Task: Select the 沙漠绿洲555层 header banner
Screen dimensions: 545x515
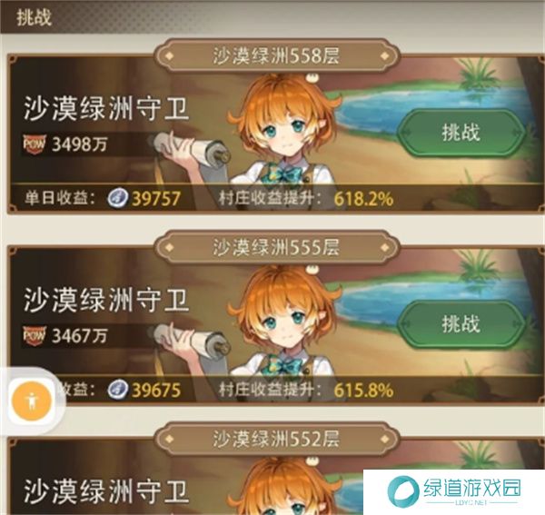Action: tap(277, 247)
